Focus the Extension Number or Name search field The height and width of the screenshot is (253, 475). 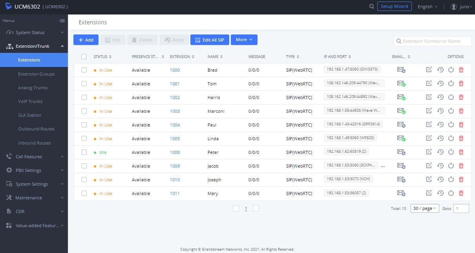click(435, 41)
